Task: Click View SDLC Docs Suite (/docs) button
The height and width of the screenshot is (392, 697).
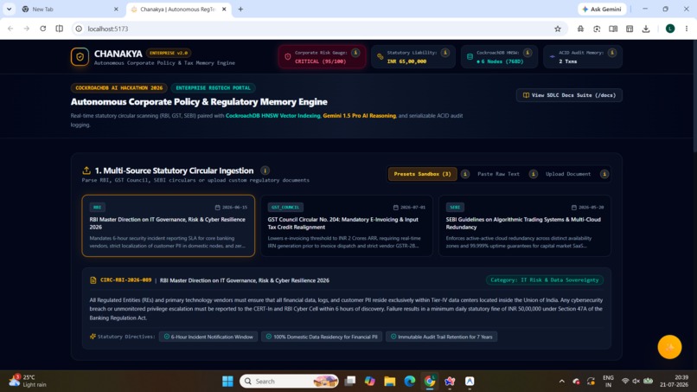Action: [x=569, y=95]
